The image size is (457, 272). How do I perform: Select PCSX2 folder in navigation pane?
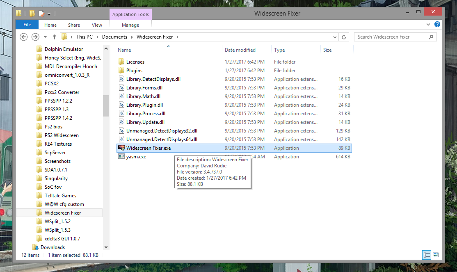click(52, 83)
